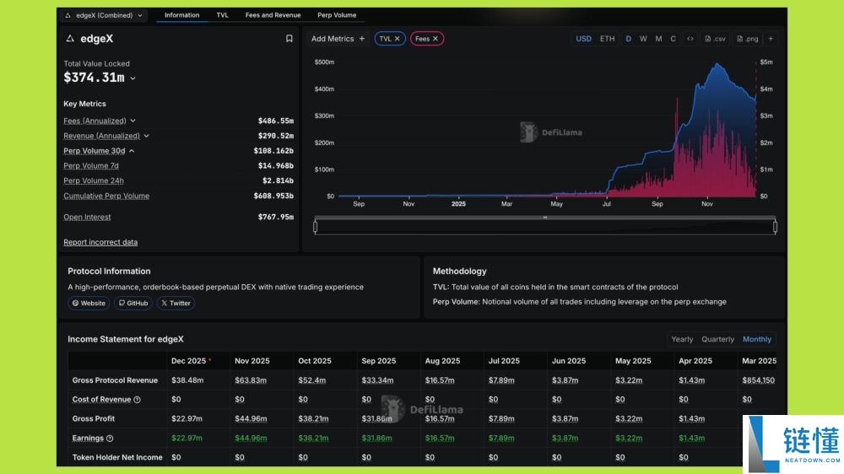The image size is (844, 474).
Task: Click the $767.95m open interest value
Action: pos(276,217)
